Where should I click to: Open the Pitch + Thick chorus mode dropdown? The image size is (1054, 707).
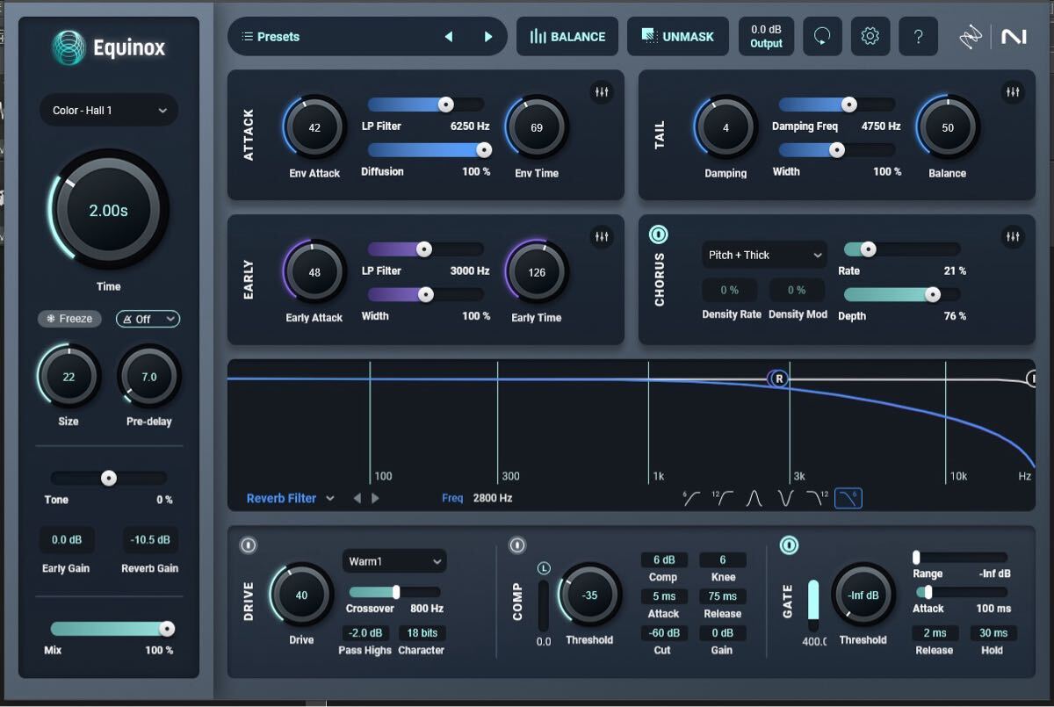click(763, 254)
